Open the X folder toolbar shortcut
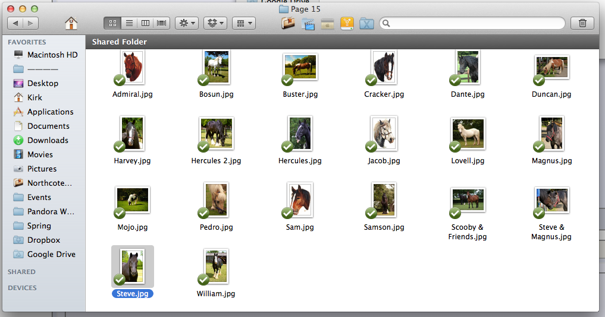The image size is (605, 317). [366, 24]
